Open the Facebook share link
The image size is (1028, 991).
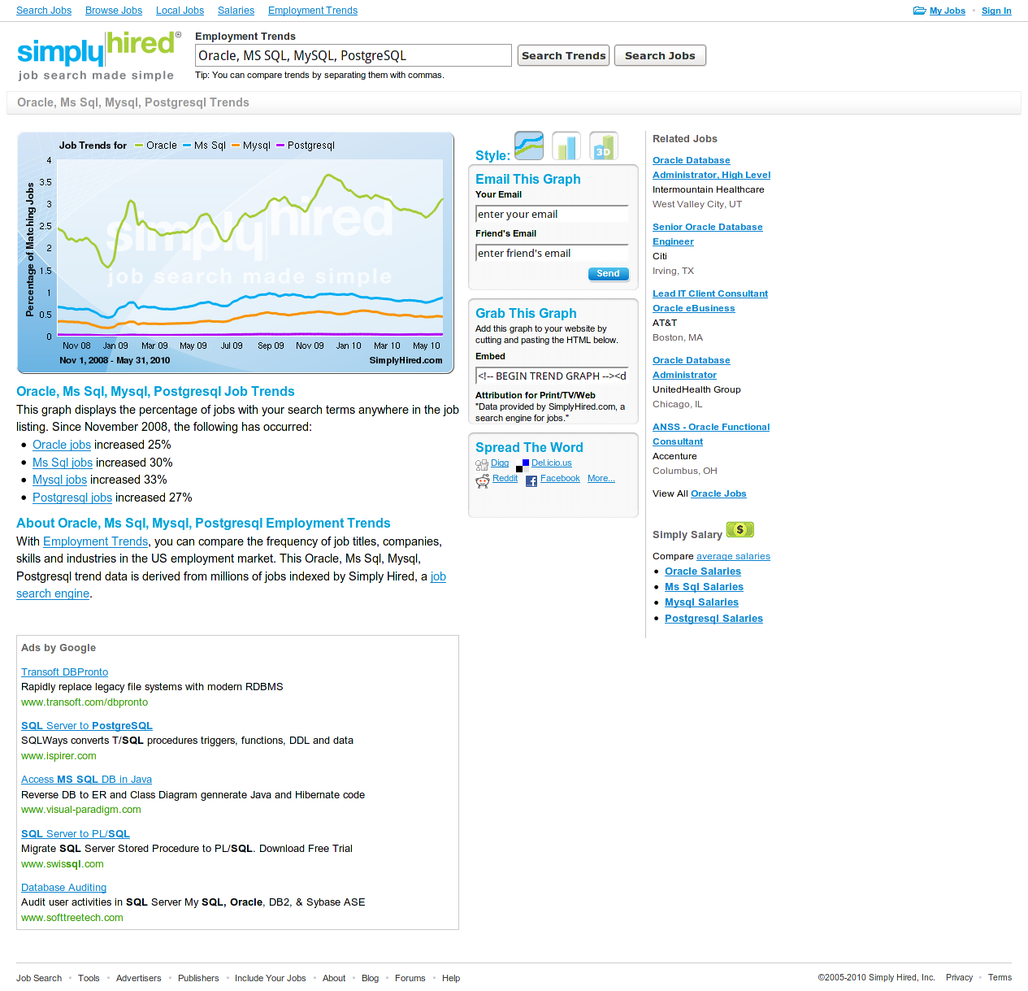tap(560, 479)
